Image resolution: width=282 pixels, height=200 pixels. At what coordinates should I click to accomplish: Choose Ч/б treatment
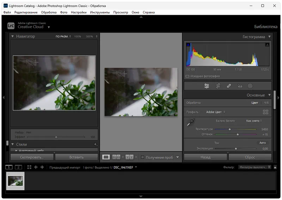click(266, 103)
